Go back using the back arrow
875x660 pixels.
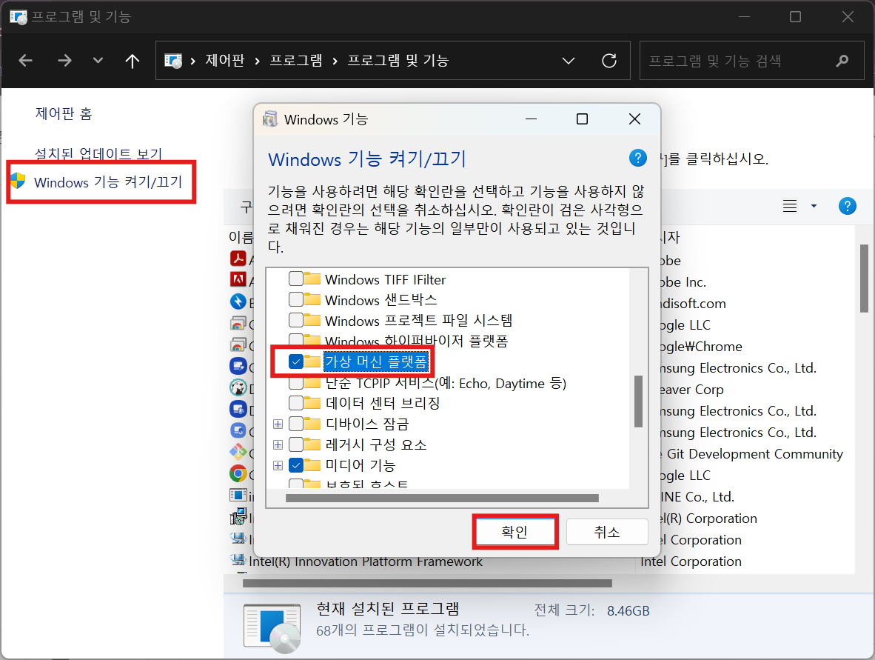[x=26, y=60]
